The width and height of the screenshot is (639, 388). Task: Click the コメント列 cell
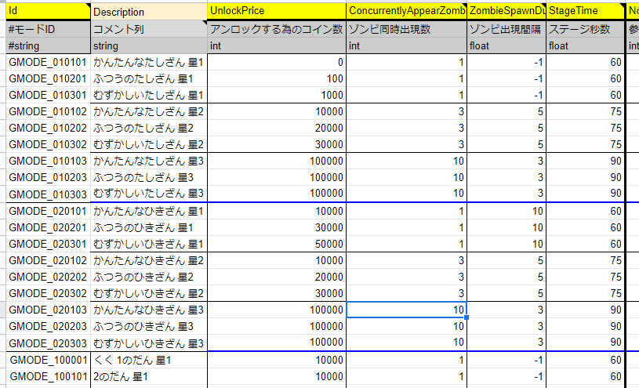[x=147, y=29]
